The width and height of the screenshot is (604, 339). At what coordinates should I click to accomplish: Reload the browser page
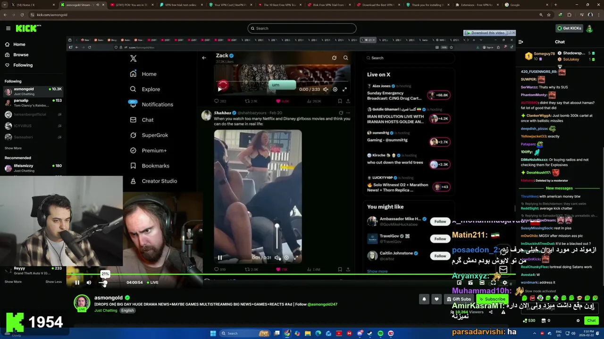[22, 15]
